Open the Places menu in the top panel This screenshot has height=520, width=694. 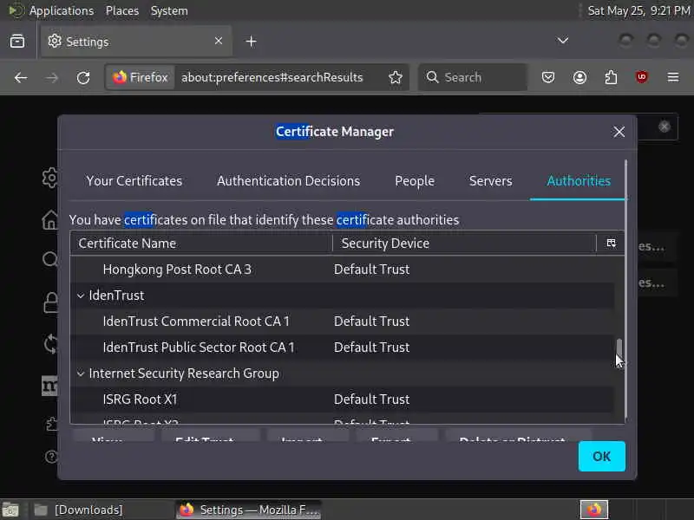122,10
